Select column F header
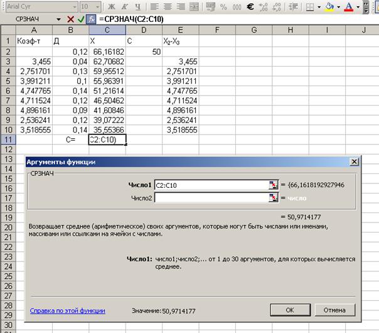Screen dimensions: 379x333 (217, 30)
